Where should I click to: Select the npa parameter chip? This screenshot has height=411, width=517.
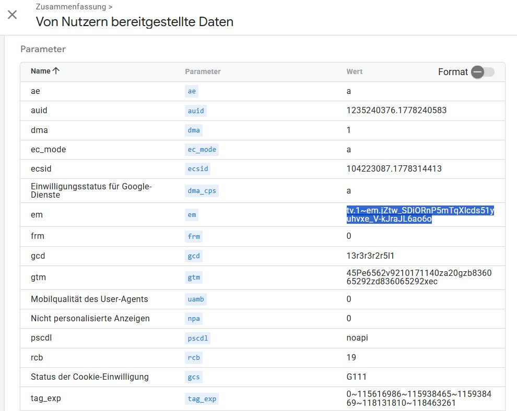(194, 319)
